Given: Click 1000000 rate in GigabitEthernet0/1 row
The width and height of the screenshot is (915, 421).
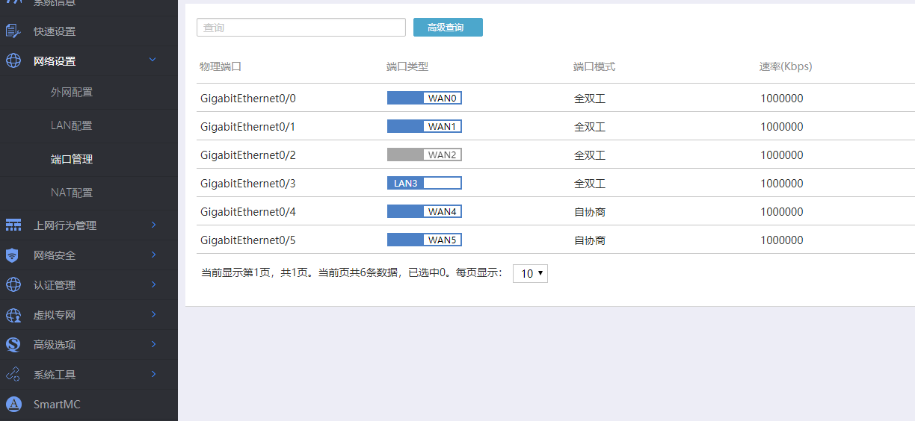Looking at the screenshot, I should [x=782, y=127].
